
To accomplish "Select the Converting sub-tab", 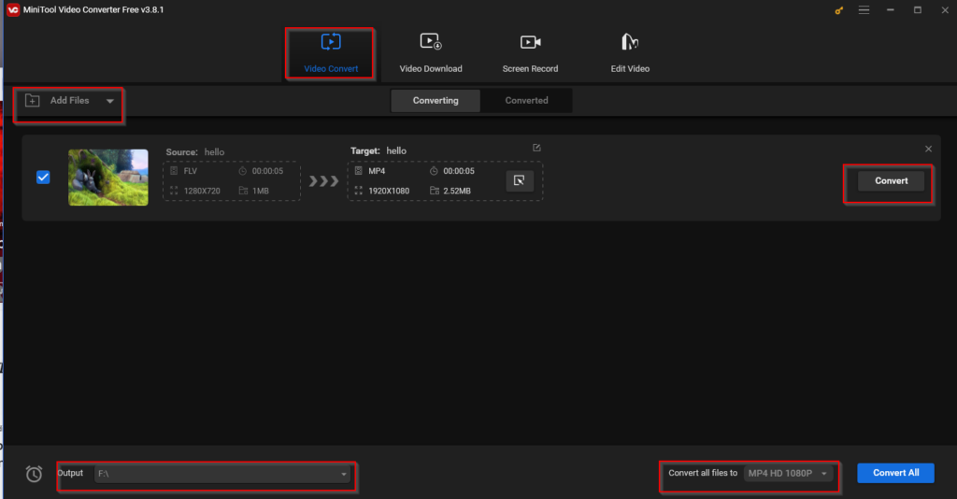I will click(x=436, y=101).
